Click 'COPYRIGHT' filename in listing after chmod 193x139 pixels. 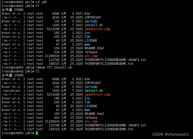[93, 83]
